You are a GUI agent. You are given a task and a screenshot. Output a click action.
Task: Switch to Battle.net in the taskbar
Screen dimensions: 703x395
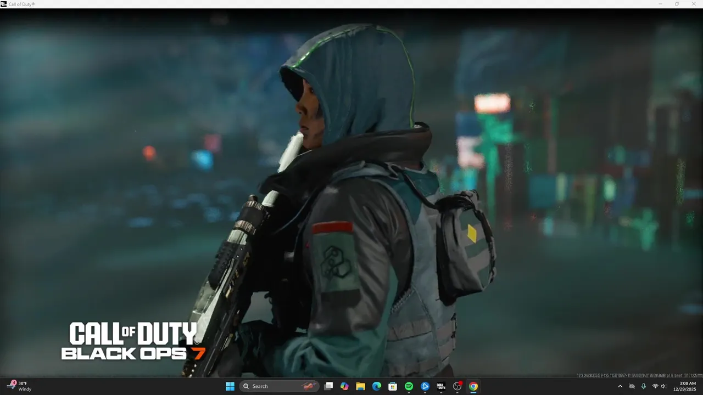click(x=425, y=386)
